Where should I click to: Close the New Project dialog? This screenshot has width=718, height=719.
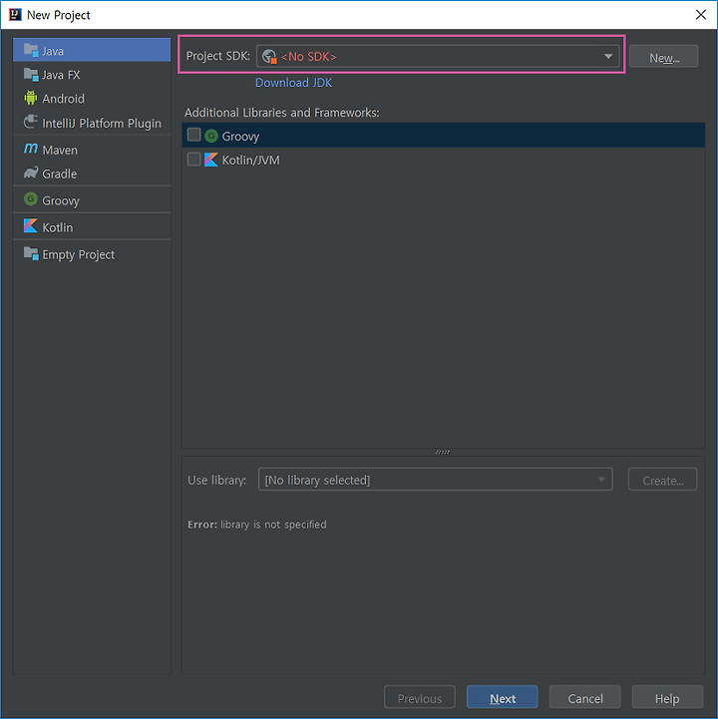point(701,15)
